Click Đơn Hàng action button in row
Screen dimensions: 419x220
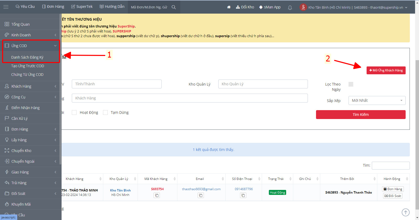point(393,189)
